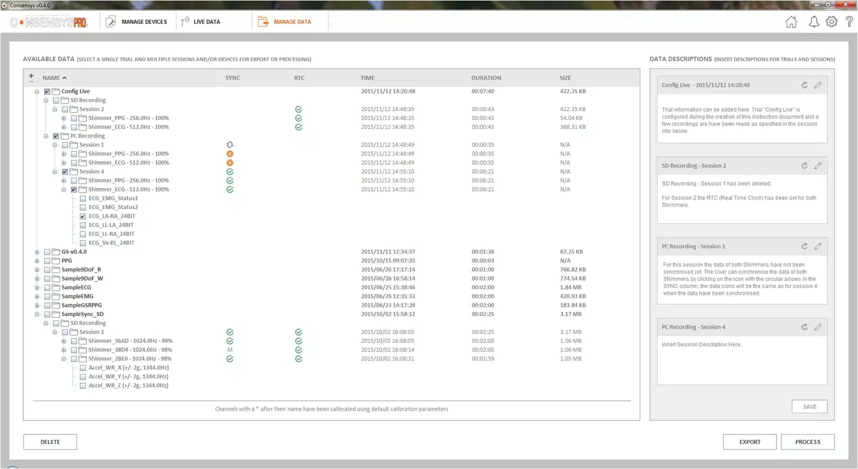Check the Accel_WR_X channel checkbox

[83, 368]
